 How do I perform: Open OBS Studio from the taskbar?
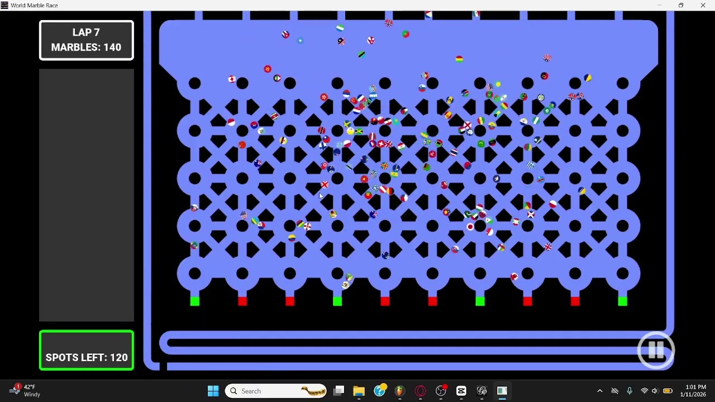(441, 391)
